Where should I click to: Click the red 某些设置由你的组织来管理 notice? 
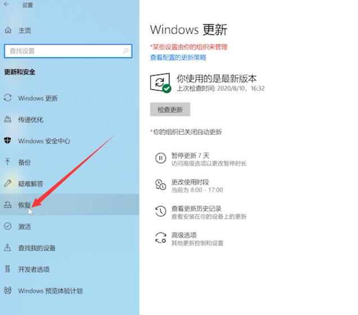[x=189, y=47]
